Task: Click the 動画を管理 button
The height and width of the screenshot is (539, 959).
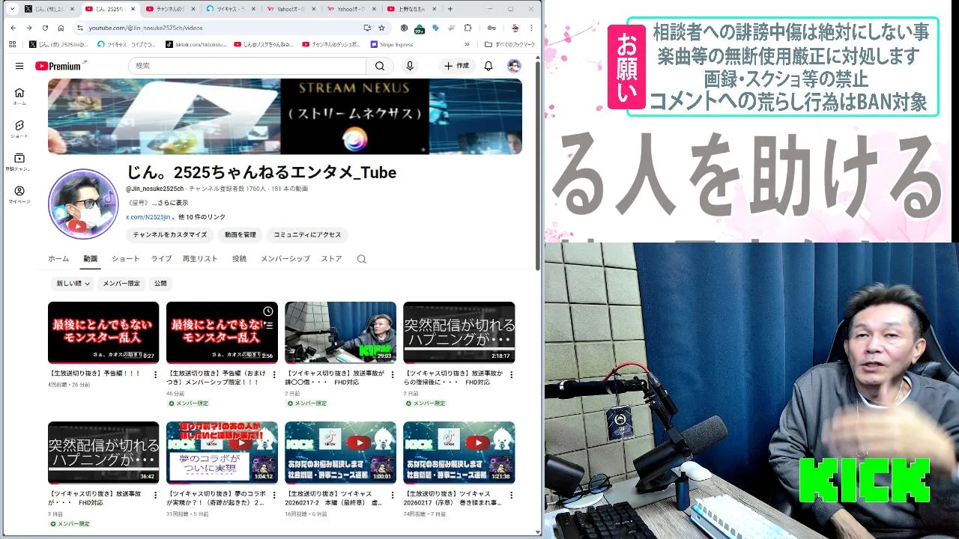Action: coord(240,235)
